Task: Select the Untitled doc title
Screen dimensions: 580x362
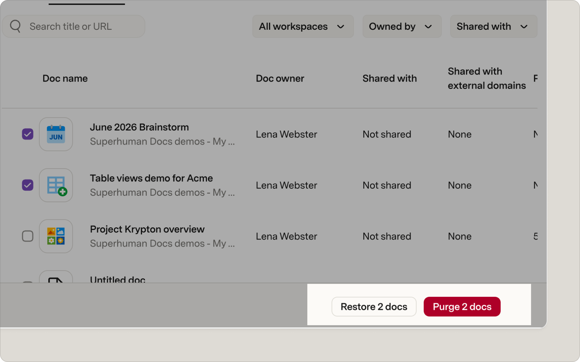Action: point(117,279)
